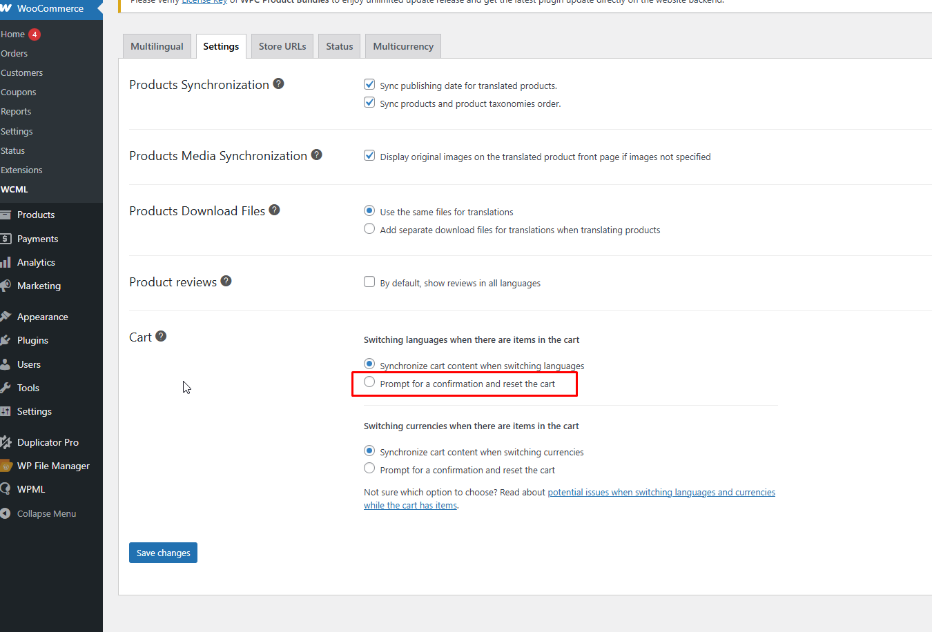The width and height of the screenshot is (932, 632).
Task: Open help tooltip next to Cart
Action: [161, 336]
